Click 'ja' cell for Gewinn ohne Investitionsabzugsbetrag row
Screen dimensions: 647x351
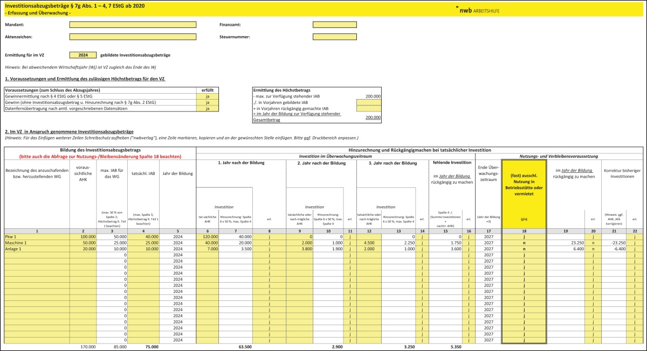[207, 102]
